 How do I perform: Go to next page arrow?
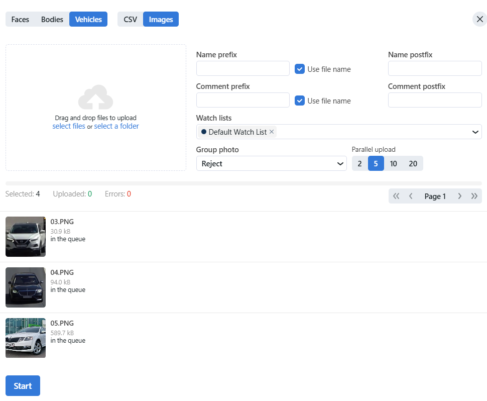[459, 196]
